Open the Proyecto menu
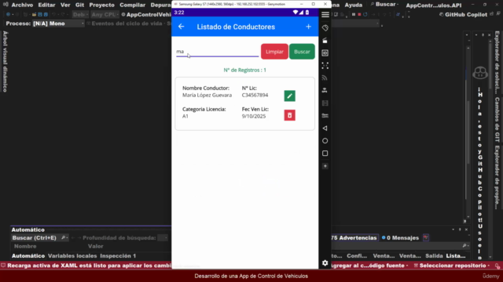This screenshot has width=503, height=282. point(101,5)
